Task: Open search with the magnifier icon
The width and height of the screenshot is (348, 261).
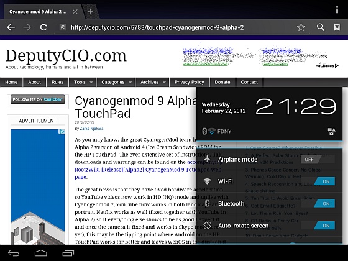Action: (321, 27)
